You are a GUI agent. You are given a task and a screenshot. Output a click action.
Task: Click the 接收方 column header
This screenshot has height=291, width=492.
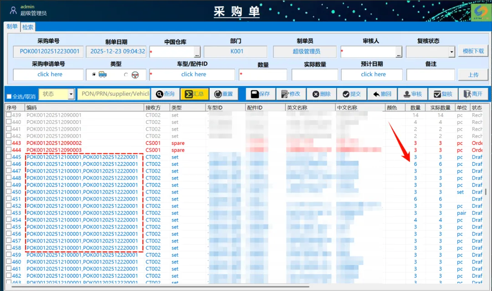tap(157, 107)
